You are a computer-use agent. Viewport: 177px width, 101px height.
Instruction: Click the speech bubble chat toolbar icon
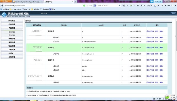point(169,6)
